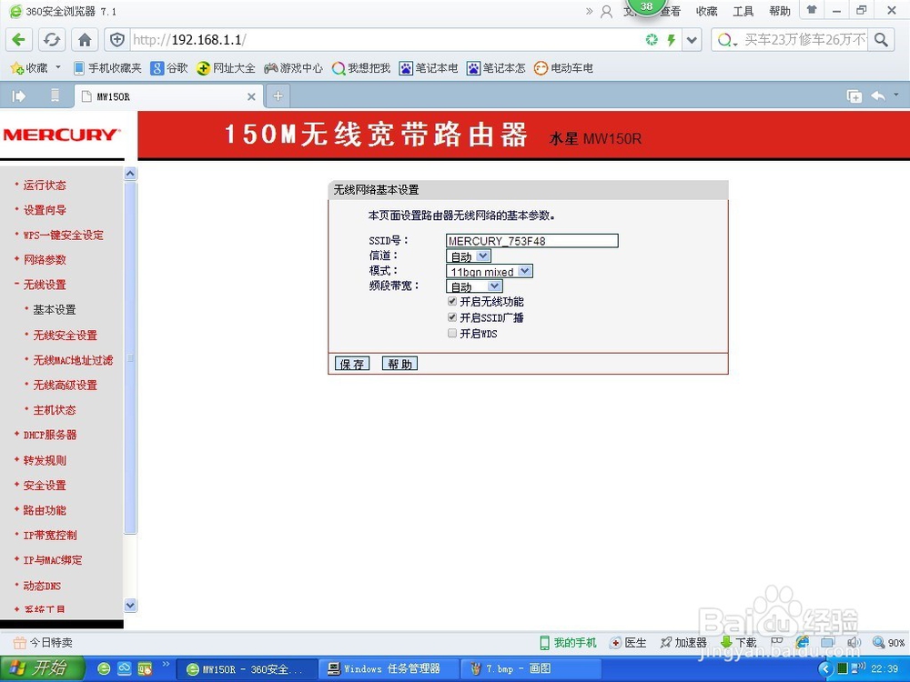Reload the page with refresh icon
This screenshot has height=682, width=910.
point(52,39)
